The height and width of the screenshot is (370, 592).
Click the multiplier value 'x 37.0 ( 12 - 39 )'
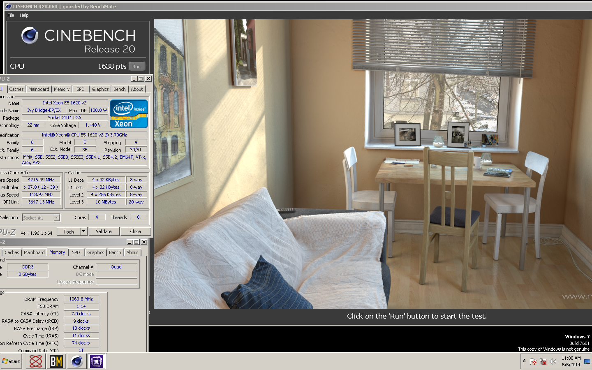(x=41, y=187)
